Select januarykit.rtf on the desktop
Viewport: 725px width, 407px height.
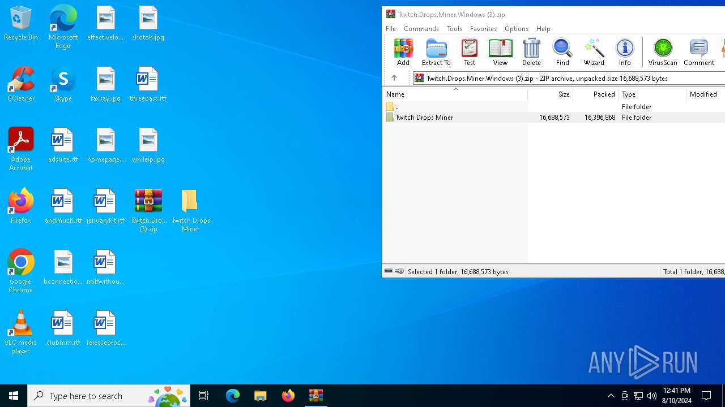105,206
